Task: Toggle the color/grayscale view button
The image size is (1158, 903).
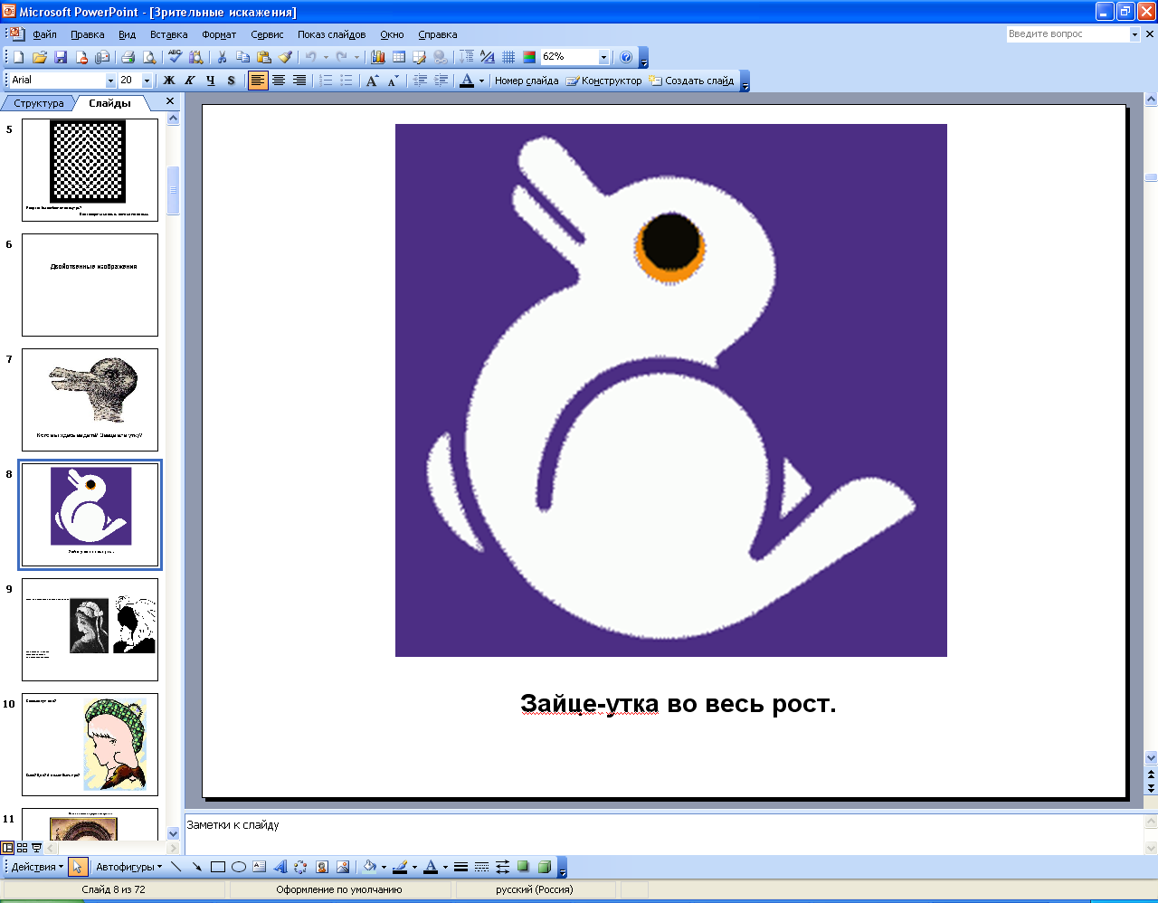Action: click(529, 57)
